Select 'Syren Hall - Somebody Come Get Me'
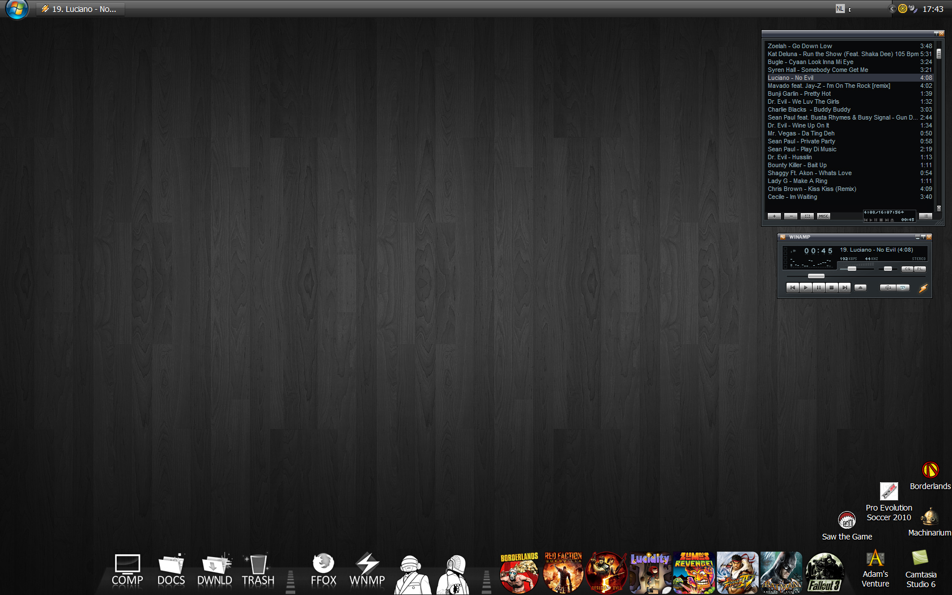 coord(849,70)
